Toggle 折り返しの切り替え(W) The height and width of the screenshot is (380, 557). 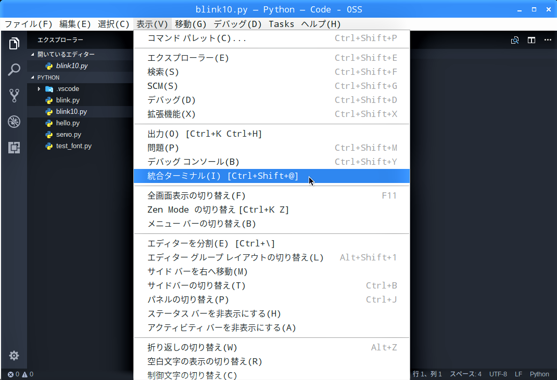(272, 347)
